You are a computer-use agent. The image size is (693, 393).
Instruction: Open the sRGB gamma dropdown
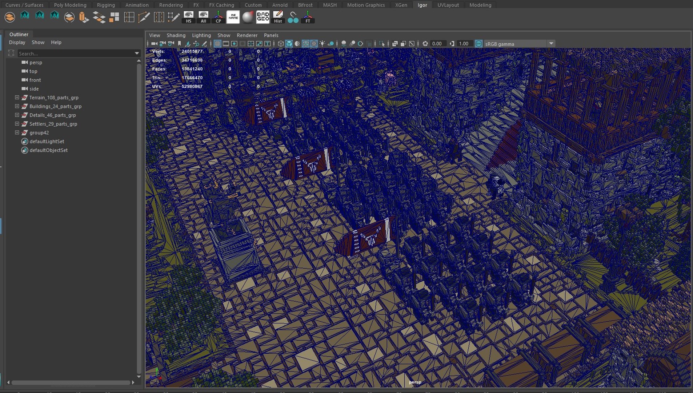(x=551, y=44)
